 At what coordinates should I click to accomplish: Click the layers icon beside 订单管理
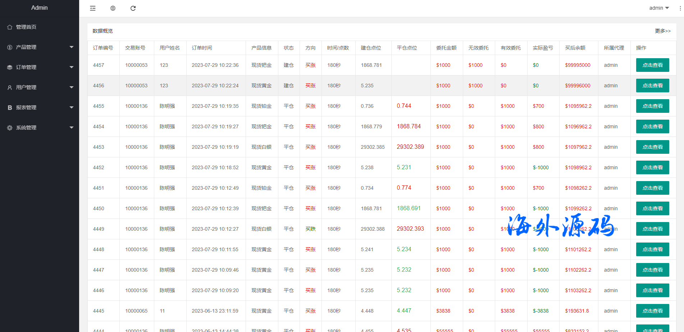pyautogui.click(x=10, y=67)
